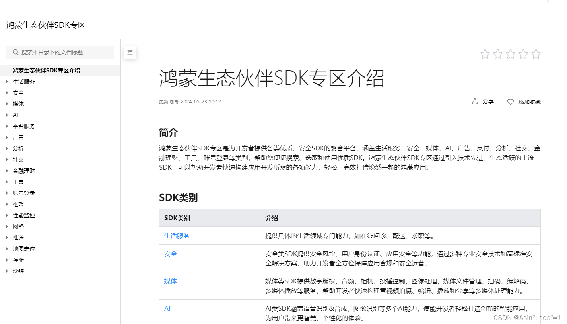Click the 添加收藏 text button

(530, 102)
